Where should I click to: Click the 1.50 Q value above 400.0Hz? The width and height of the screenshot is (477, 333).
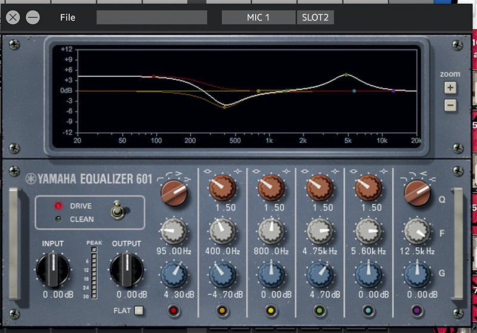click(x=225, y=208)
